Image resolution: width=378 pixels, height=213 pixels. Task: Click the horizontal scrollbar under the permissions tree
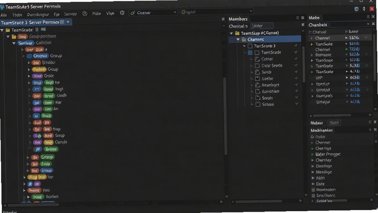[34, 205]
